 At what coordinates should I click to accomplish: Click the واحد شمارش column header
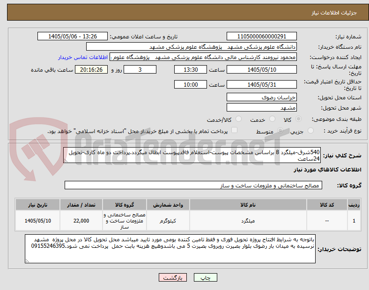point(168,205)
